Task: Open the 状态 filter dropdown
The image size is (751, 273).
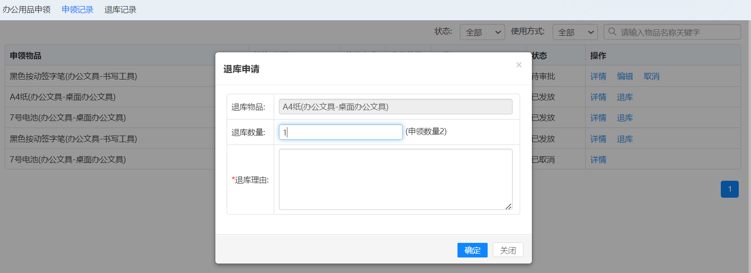Action: [x=482, y=32]
